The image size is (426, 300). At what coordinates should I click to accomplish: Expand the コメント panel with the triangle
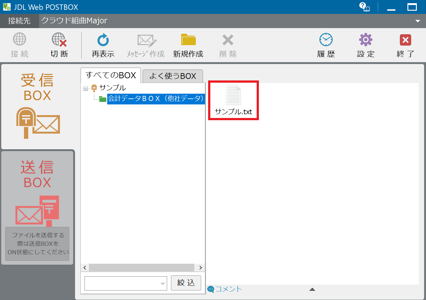pyautogui.click(x=312, y=289)
